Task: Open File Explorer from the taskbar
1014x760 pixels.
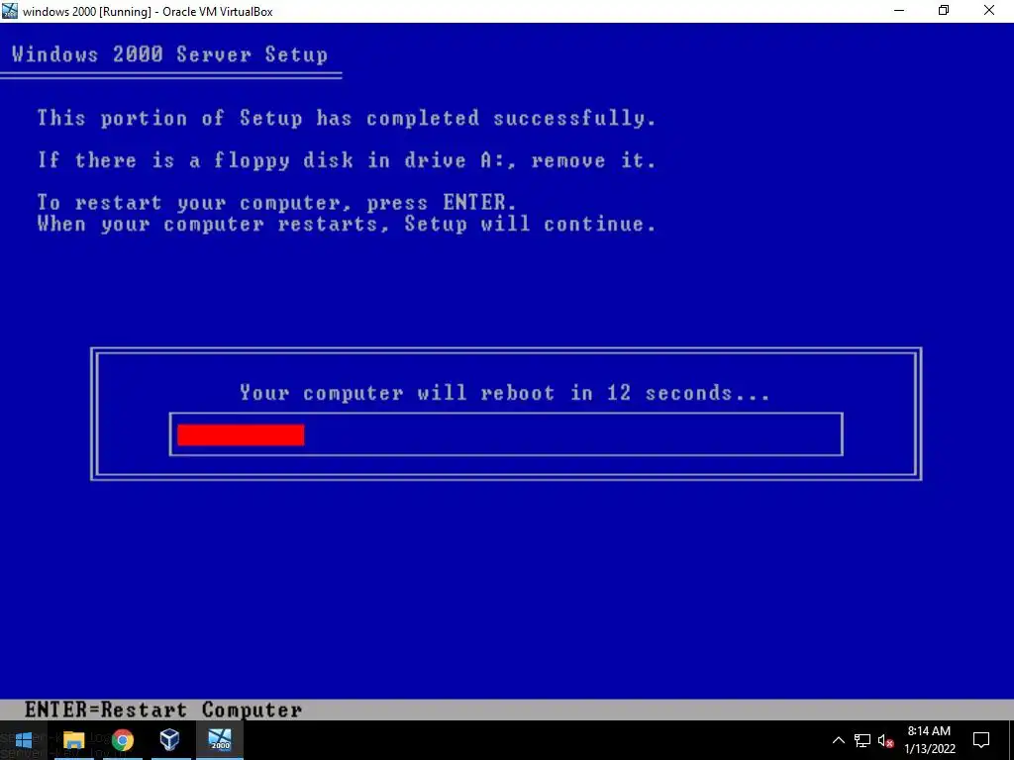Action: [x=73, y=740]
